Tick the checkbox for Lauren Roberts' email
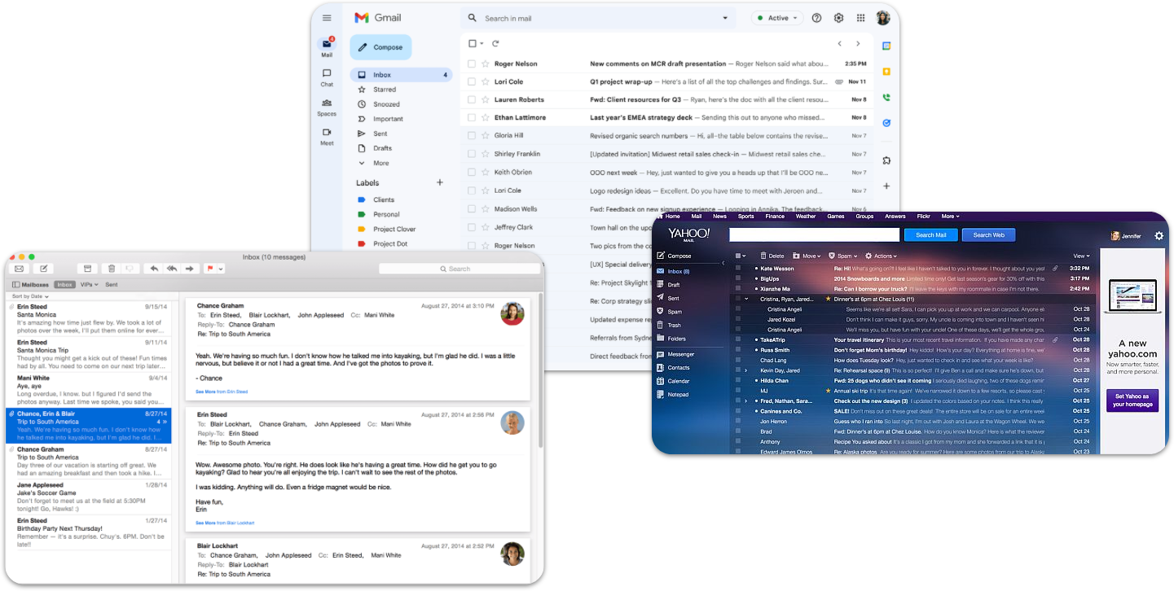 click(x=472, y=99)
